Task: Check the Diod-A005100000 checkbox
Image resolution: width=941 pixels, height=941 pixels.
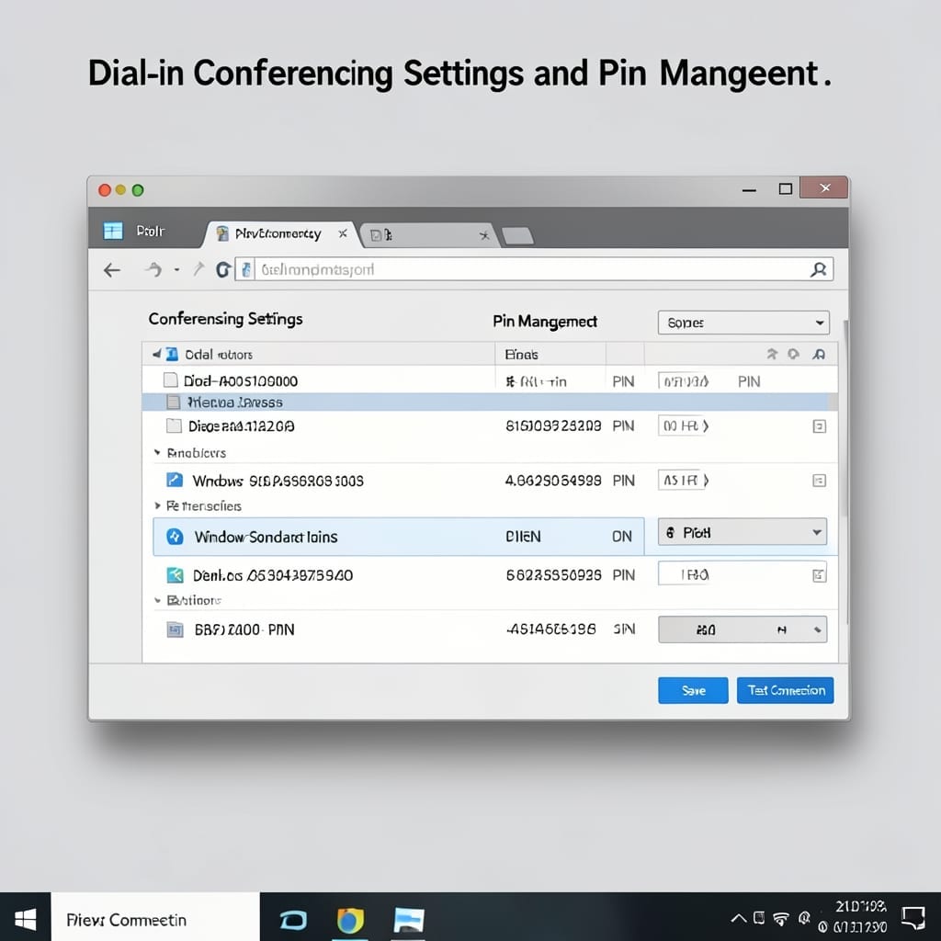Action: tap(171, 380)
